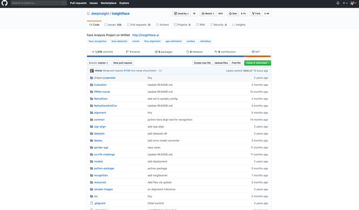Open the Branch: master selector
Viewport: 359px width, 210px height.
pos(98,63)
